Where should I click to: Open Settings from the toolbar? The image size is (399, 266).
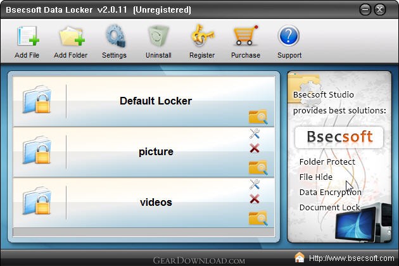click(115, 35)
